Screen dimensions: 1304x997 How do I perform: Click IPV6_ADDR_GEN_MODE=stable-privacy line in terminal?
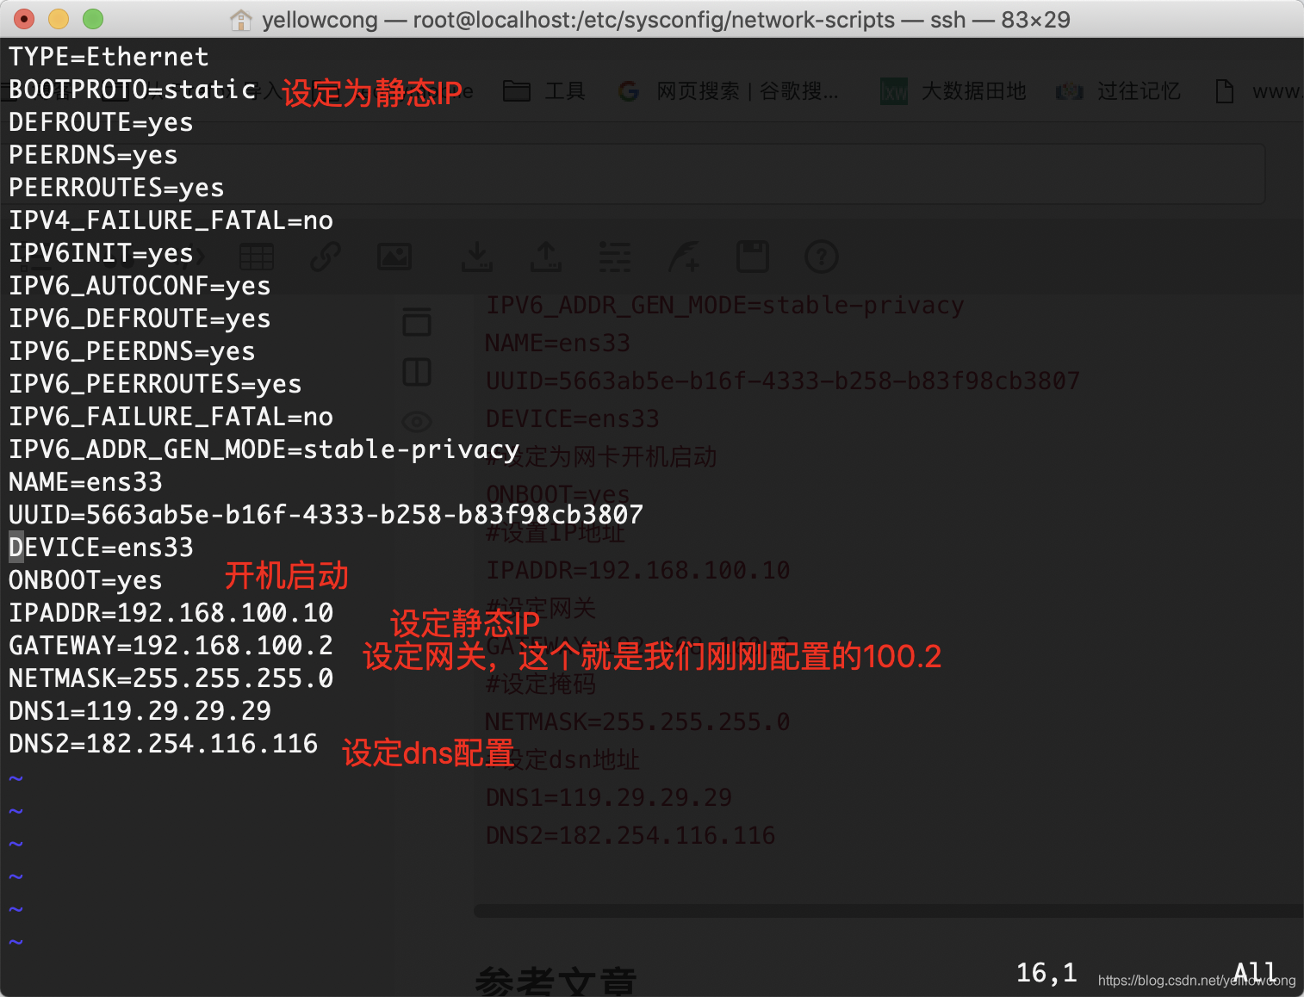click(x=264, y=449)
